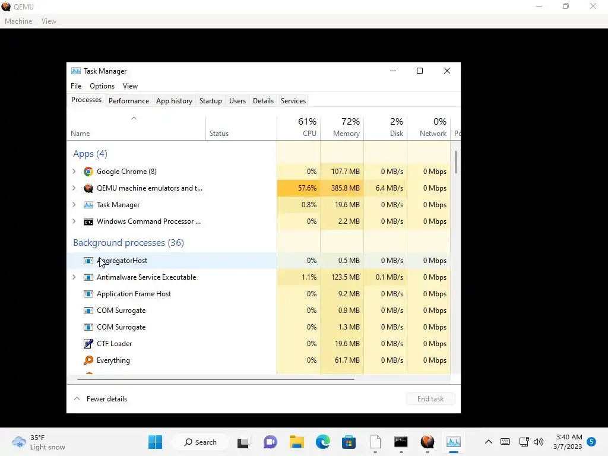Sort processes by the Network column header
This screenshot has width=608, height=456.
(429, 128)
